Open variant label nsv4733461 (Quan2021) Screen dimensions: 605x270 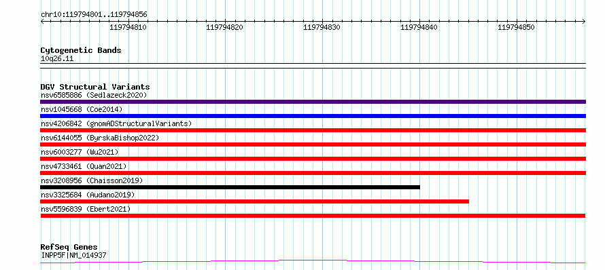pyautogui.click(x=84, y=166)
